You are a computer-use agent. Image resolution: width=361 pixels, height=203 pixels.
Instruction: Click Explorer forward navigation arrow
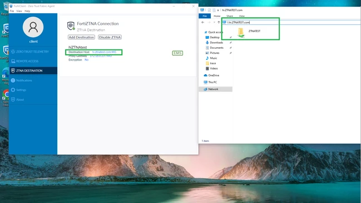(x=209, y=22)
